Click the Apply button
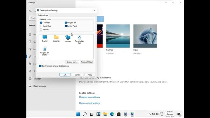Screen dimensions: 210x118 (90, 75)
